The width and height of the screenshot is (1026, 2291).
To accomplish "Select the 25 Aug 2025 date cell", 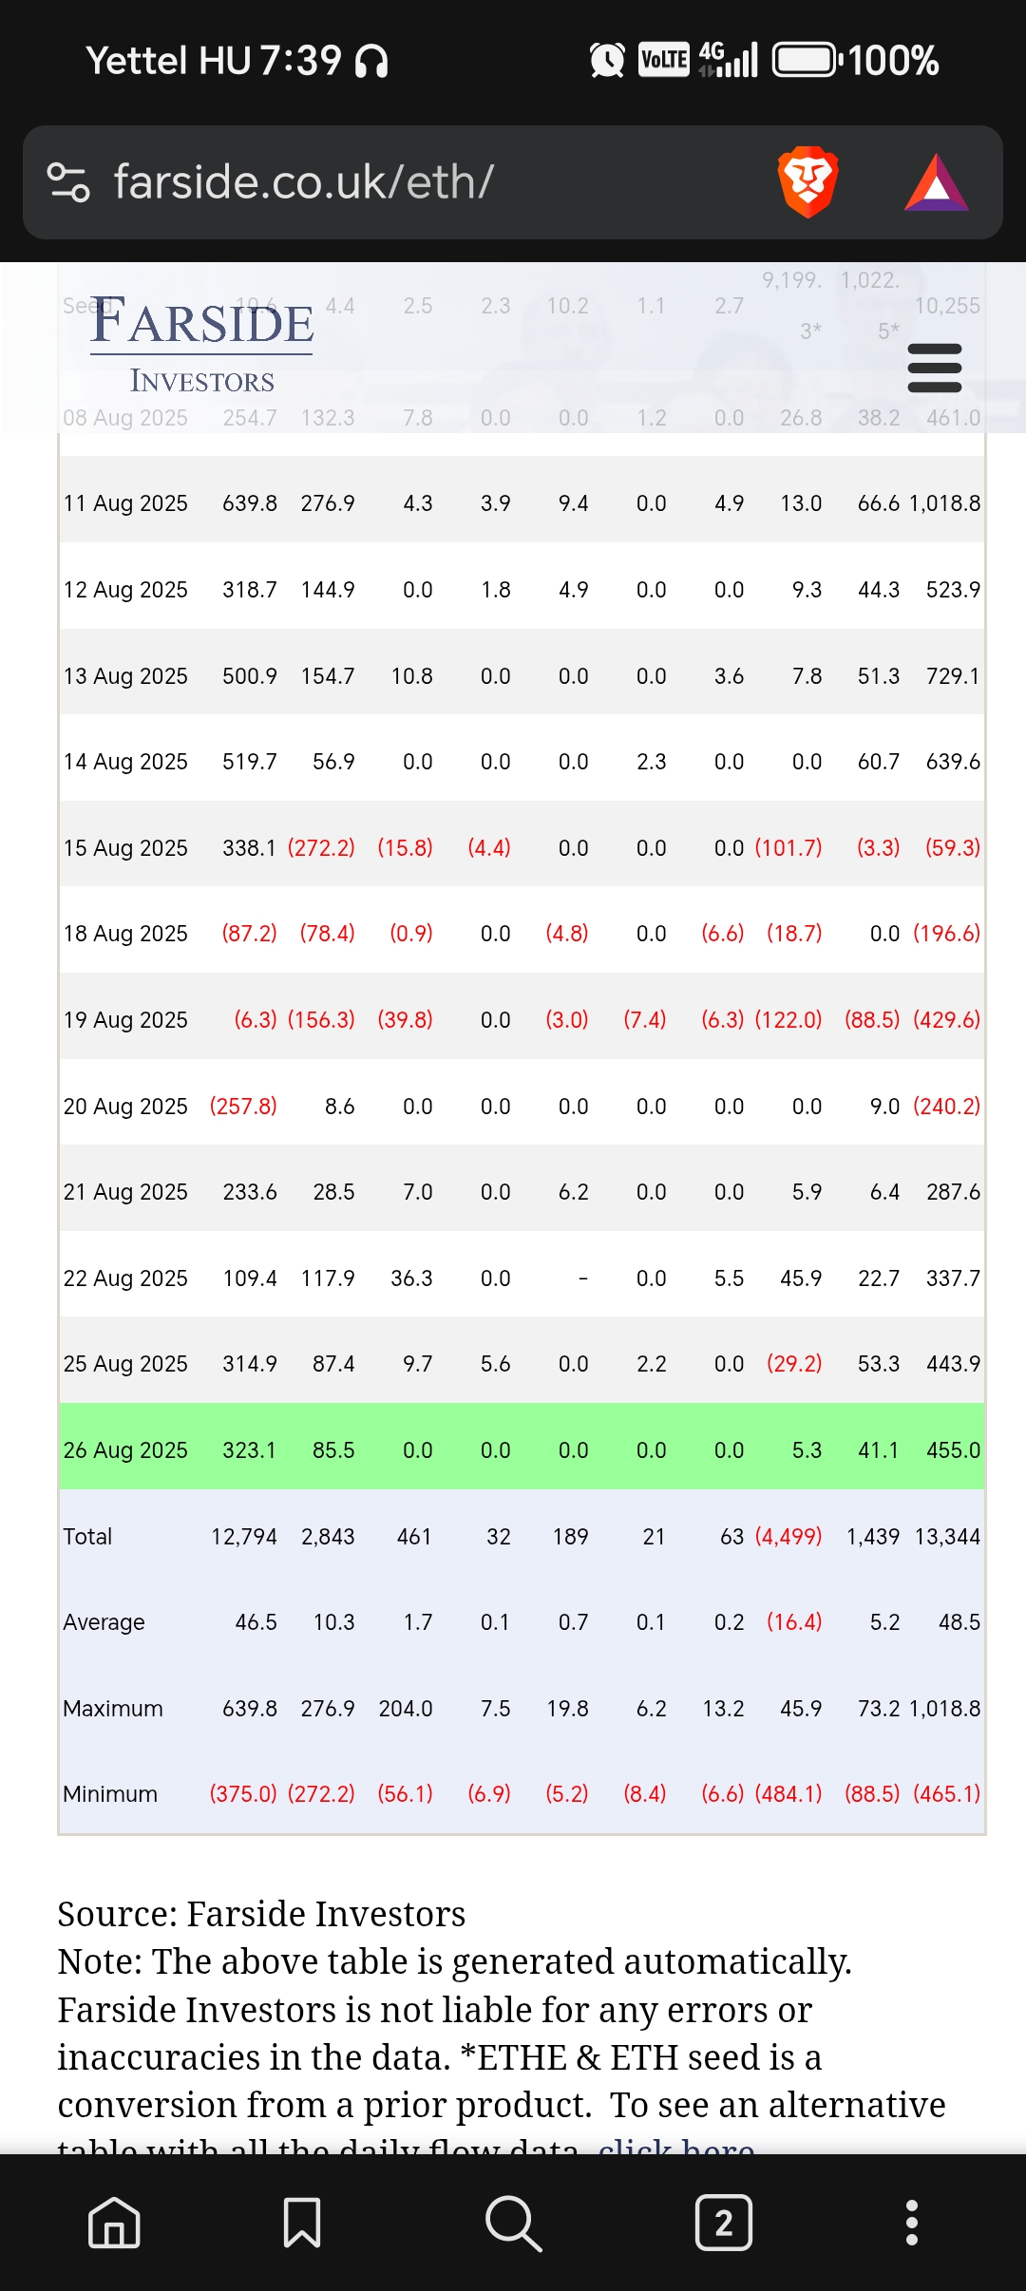I will 125,1364.
